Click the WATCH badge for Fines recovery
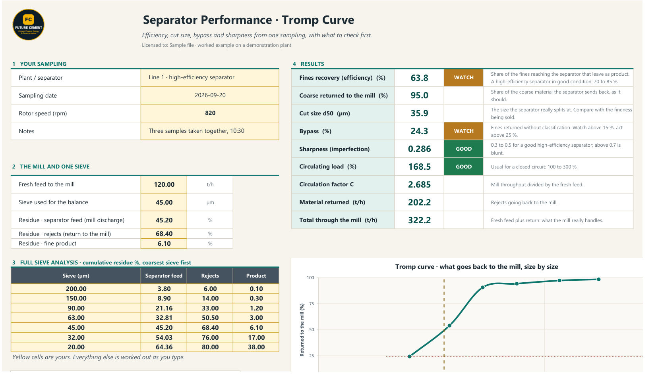 (464, 78)
